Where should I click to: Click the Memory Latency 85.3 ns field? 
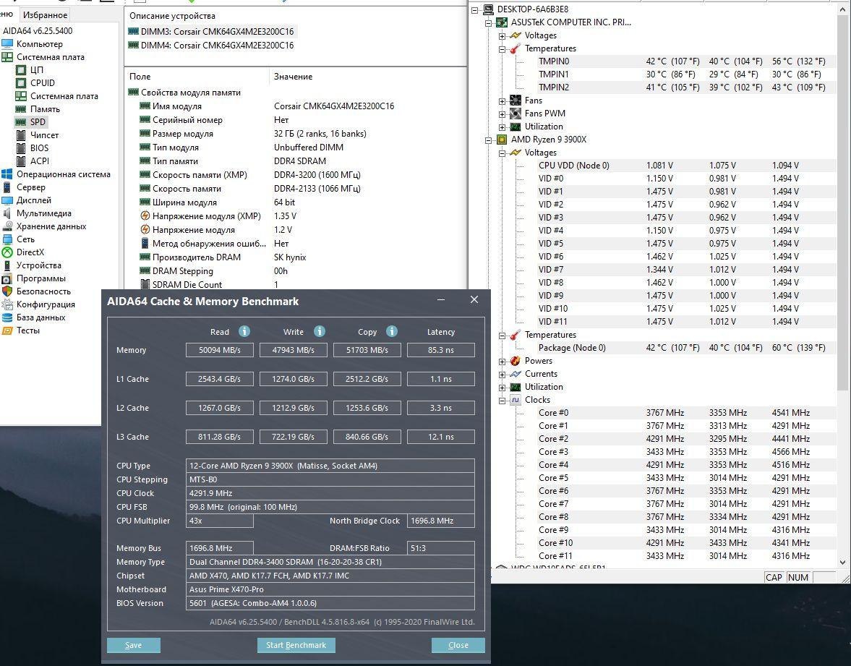[x=441, y=350]
